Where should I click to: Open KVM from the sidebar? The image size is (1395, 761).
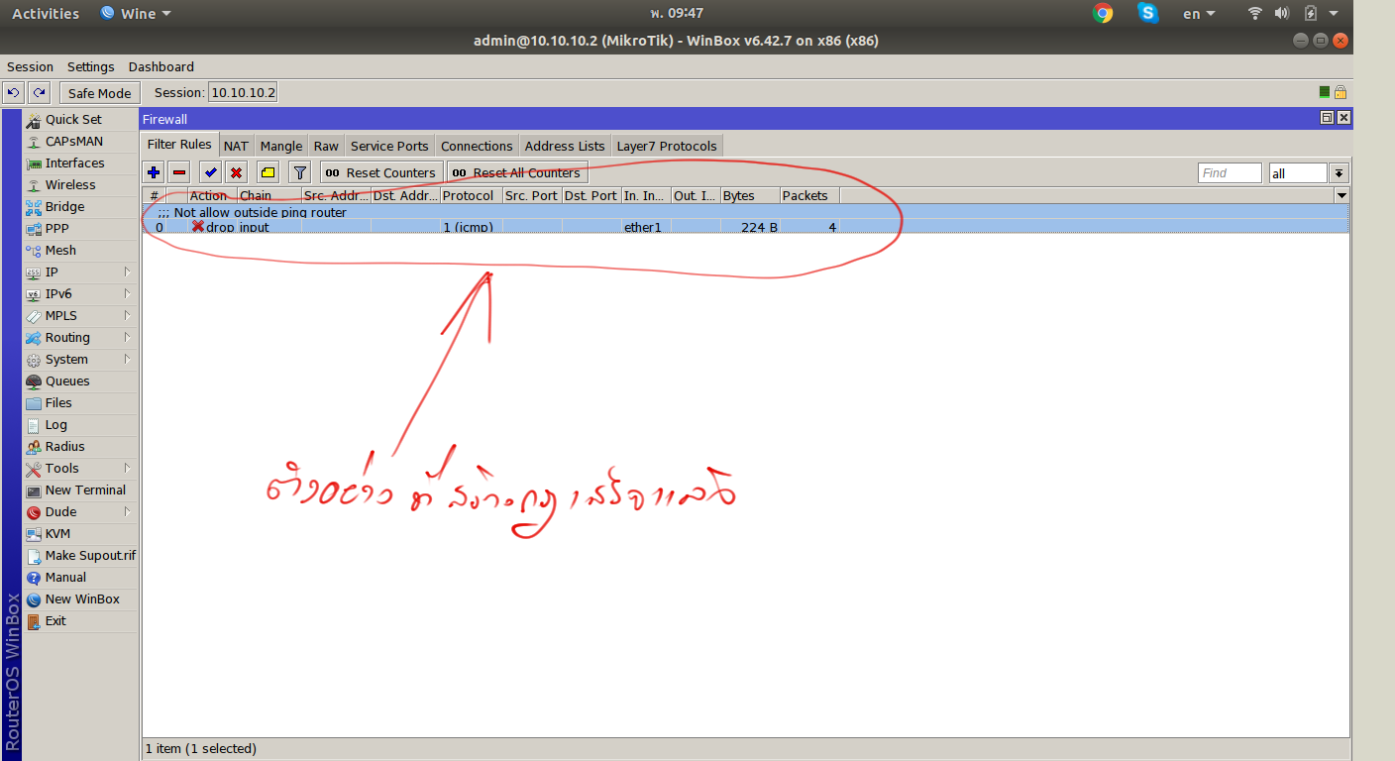click(81, 533)
